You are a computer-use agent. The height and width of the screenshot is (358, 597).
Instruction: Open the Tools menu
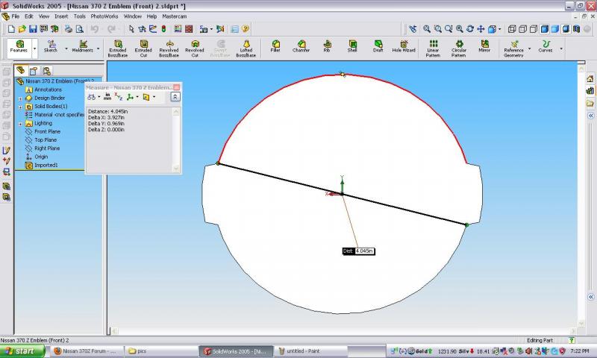tap(80, 16)
